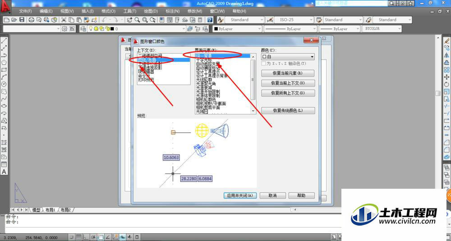Open the Layer Properties Manager icon
This screenshot has height=241, width=451.
click(x=83, y=29)
